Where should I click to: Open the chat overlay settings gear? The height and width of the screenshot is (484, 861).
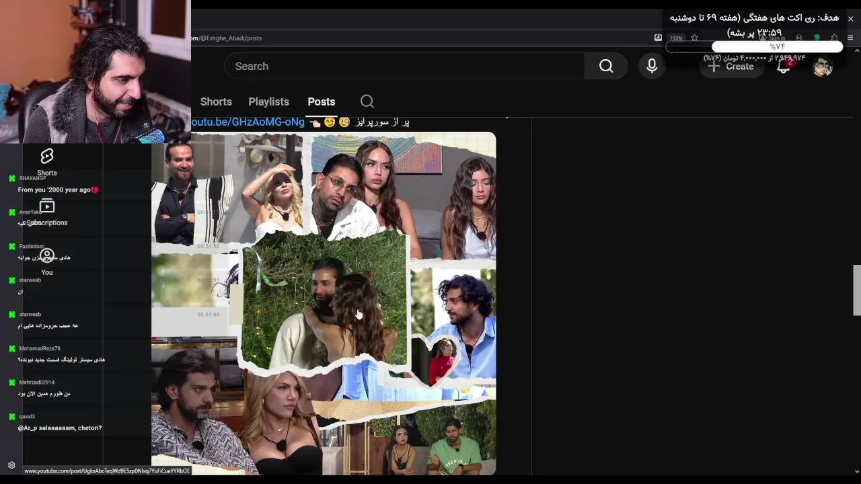[11, 465]
